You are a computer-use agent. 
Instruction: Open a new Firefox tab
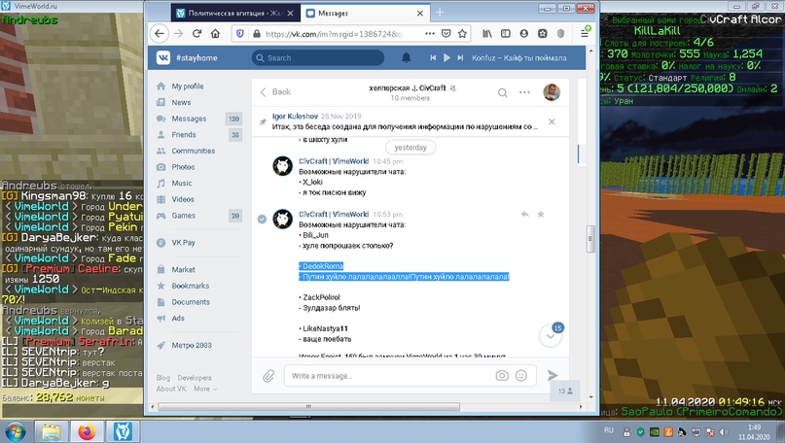[440, 13]
